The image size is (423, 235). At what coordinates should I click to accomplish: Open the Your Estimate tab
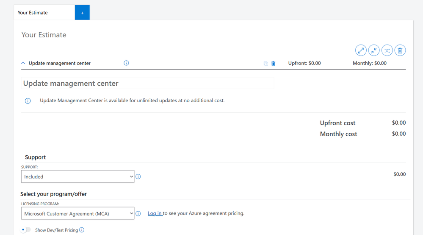44,12
